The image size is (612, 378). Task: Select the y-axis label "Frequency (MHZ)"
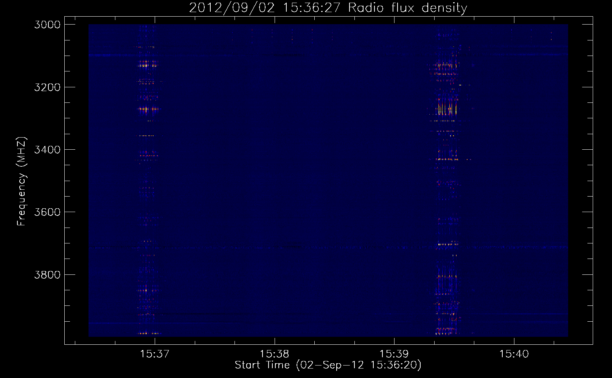pos(22,181)
